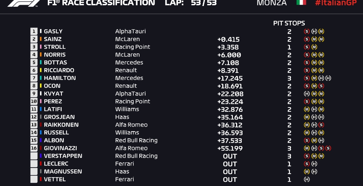Click Magnussen's medium tyre icon
Viewport: 363px width, 186px height.
click(307, 172)
